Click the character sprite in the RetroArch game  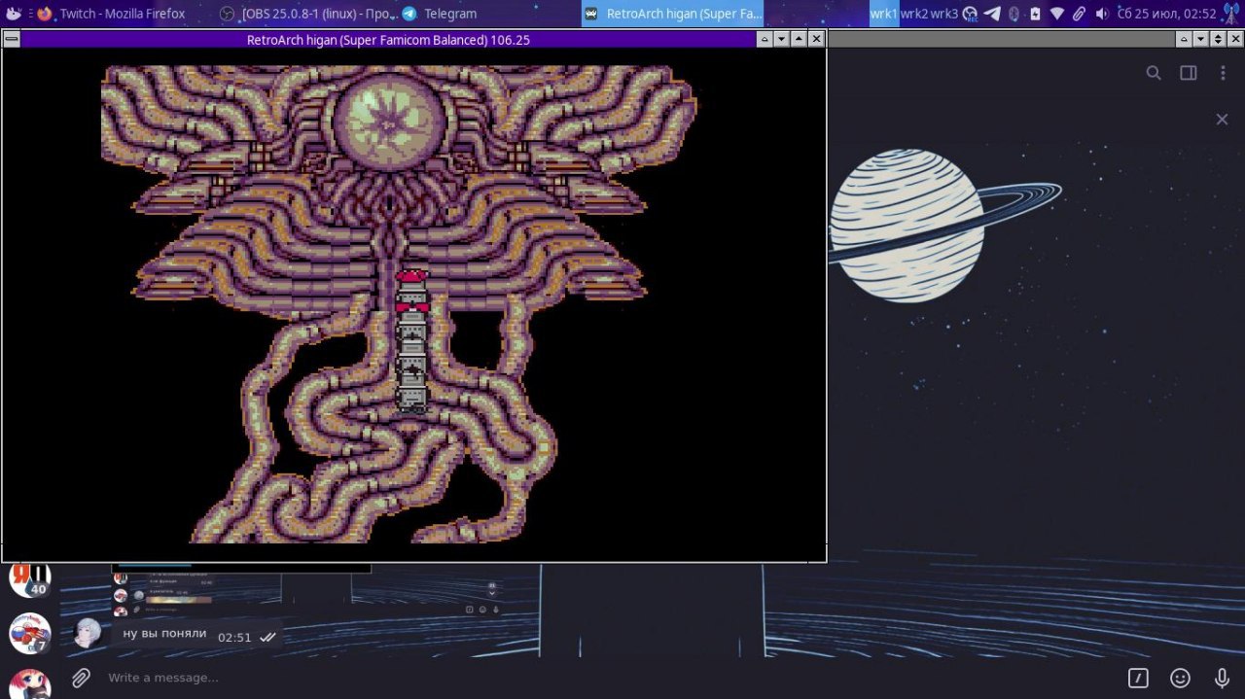point(412,341)
